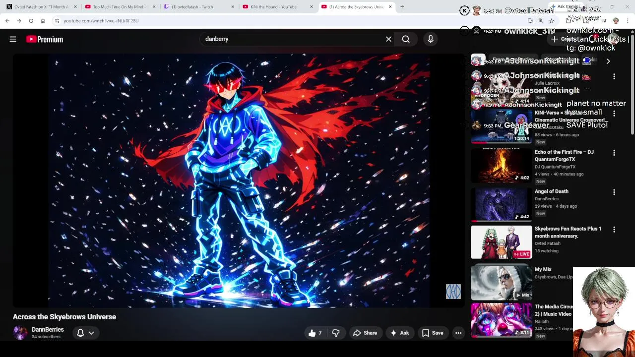
Task: Open the My Mix thumbnail
Action: 501,282
